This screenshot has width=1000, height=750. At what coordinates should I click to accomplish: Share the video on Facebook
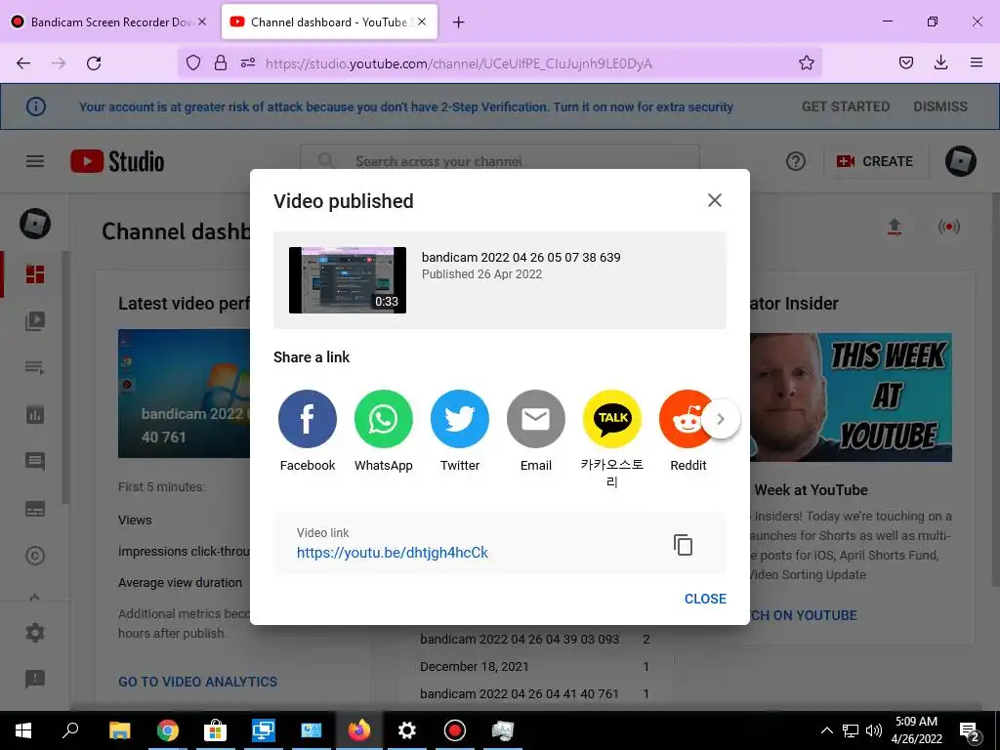point(308,419)
